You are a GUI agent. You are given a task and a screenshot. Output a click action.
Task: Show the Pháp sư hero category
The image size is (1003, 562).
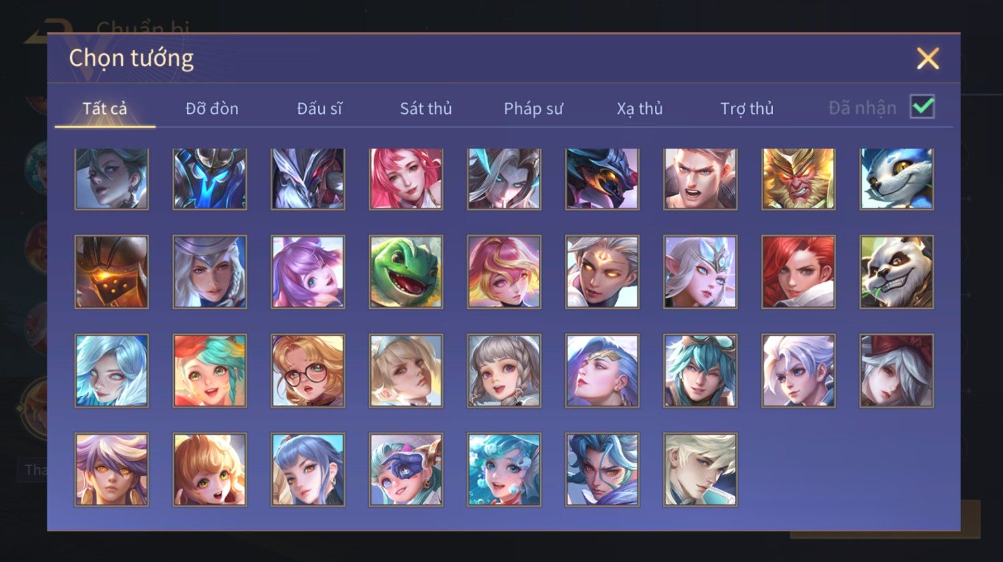click(533, 109)
